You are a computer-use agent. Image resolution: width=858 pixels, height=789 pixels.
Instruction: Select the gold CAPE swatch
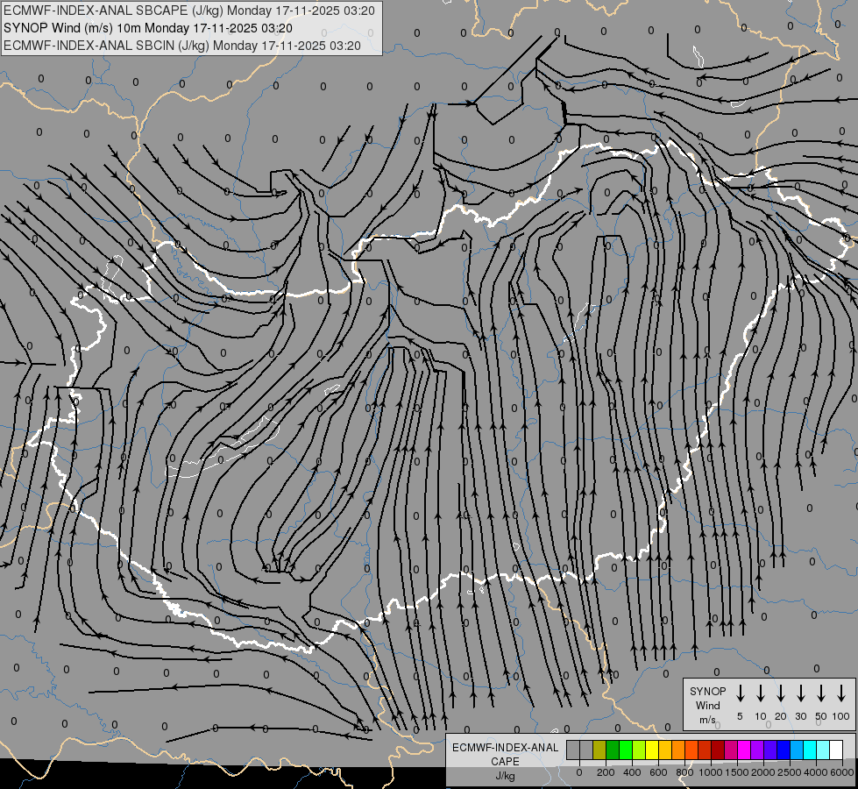tap(665, 750)
